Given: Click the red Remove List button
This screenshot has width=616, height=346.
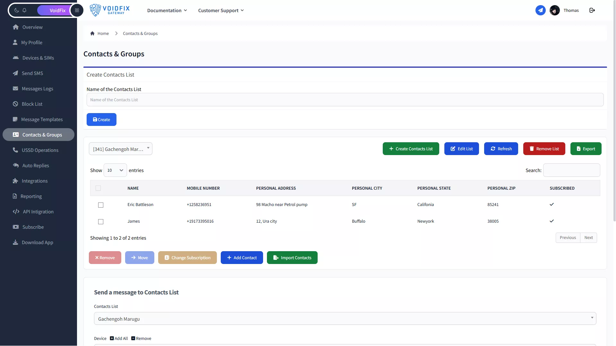Looking at the screenshot, I should point(544,149).
